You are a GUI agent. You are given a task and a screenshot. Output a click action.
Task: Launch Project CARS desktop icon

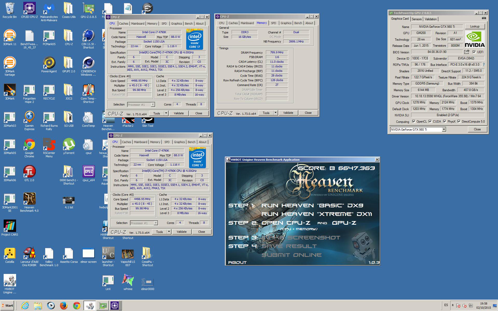10,228
